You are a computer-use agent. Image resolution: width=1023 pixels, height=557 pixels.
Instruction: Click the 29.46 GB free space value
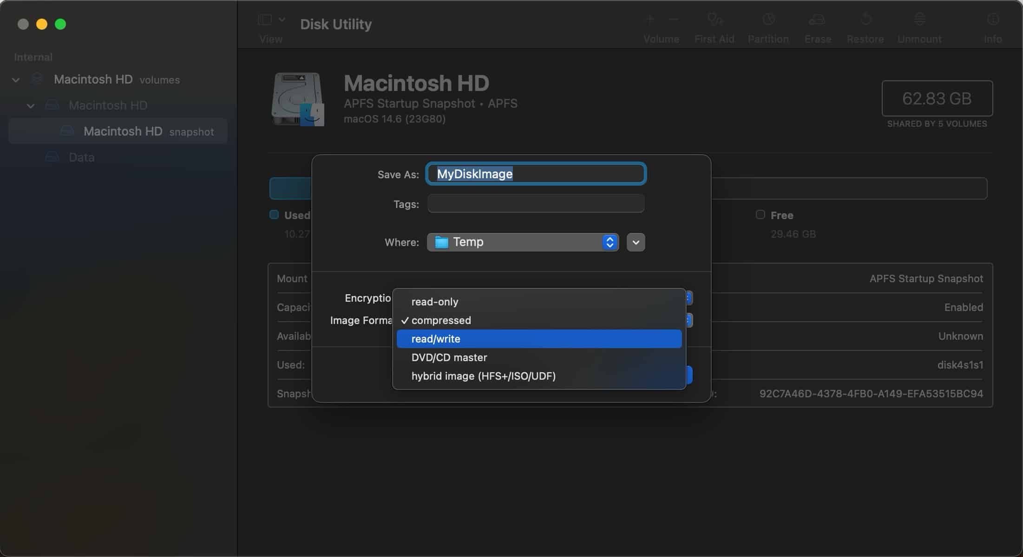793,234
